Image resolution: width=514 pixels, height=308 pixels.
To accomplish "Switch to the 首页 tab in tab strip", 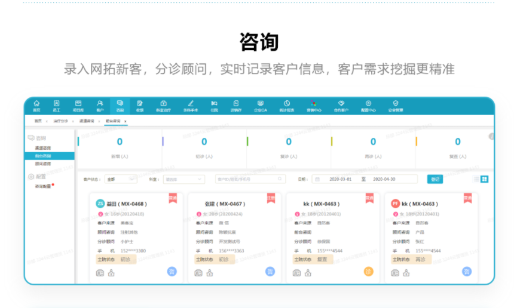I will (x=38, y=121).
